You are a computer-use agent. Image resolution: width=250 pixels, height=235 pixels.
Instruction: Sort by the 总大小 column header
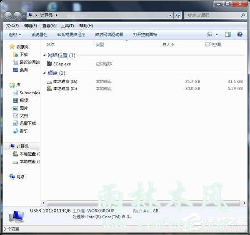168,45
